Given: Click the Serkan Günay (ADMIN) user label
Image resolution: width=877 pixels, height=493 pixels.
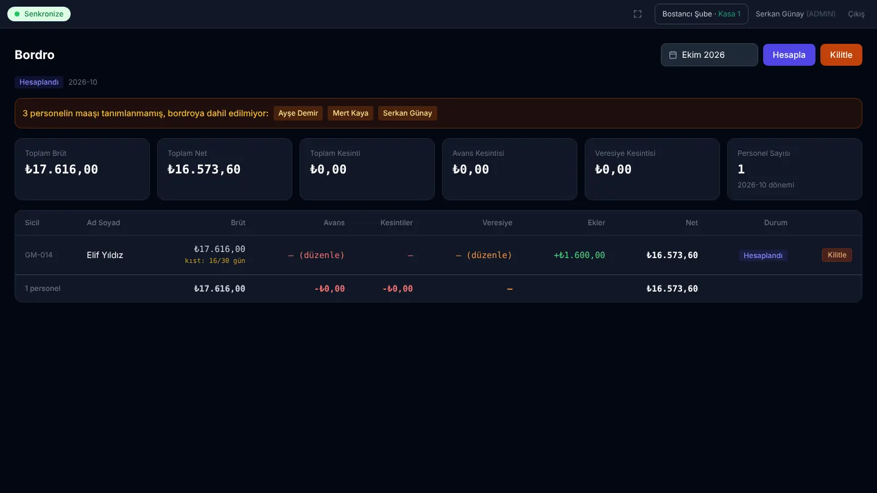Looking at the screenshot, I should pyautogui.click(x=795, y=14).
